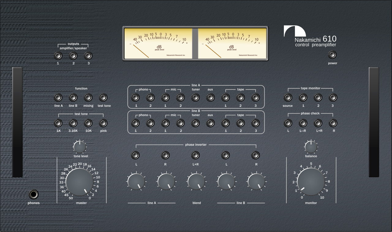Select line B aux input
Screen dimensions: 392x232
tap(210, 123)
